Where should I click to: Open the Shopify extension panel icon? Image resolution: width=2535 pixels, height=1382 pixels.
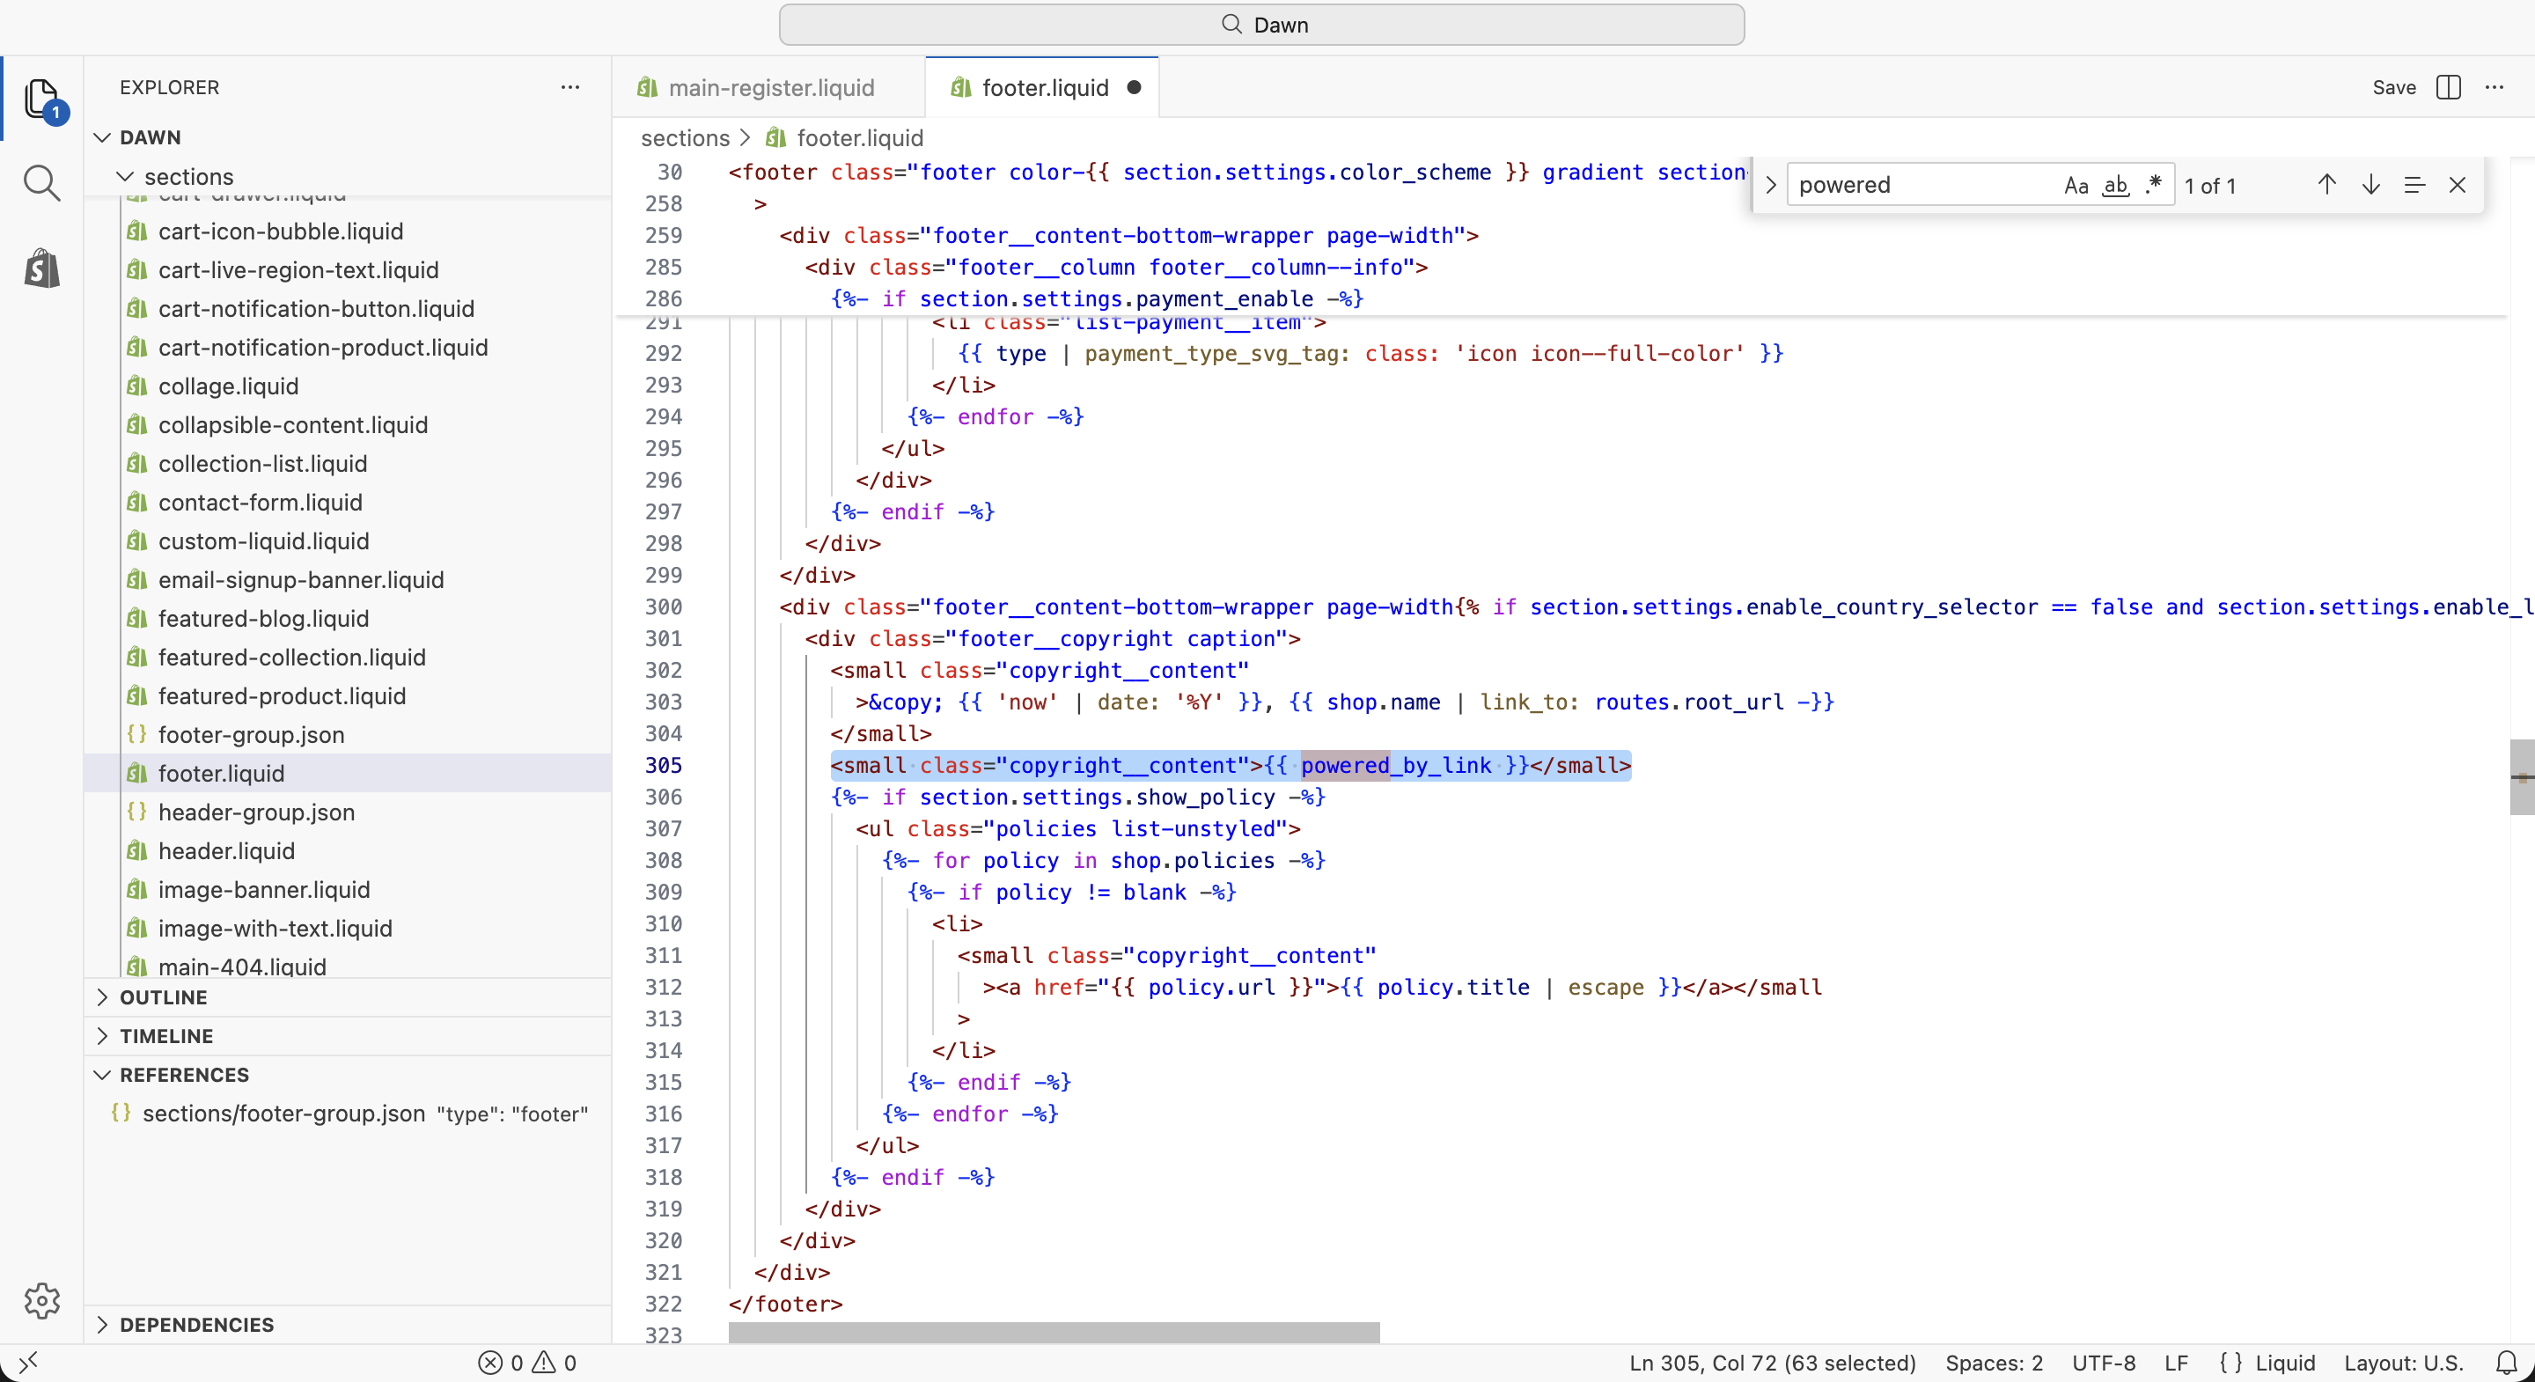pos(41,268)
